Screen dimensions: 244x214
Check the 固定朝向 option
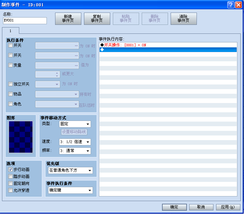(10, 184)
